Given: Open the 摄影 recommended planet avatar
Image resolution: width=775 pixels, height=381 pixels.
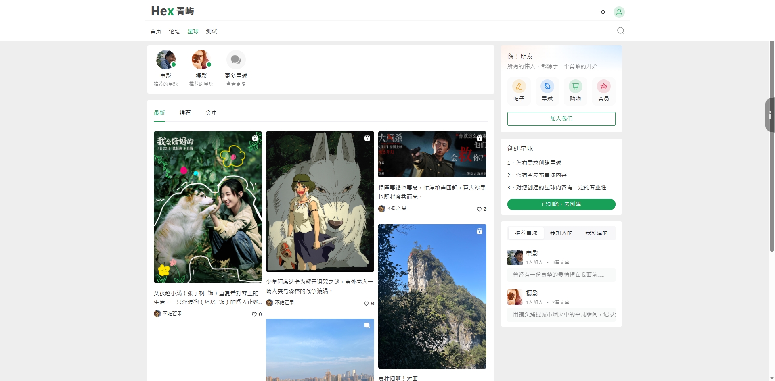Looking at the screenshot, I should tap(201, 60).
